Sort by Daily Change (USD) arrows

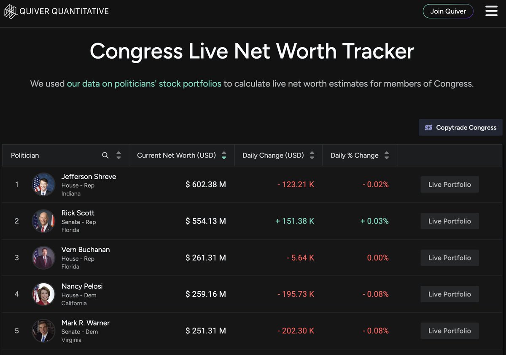pyautogui.click(x=312, y=155)
